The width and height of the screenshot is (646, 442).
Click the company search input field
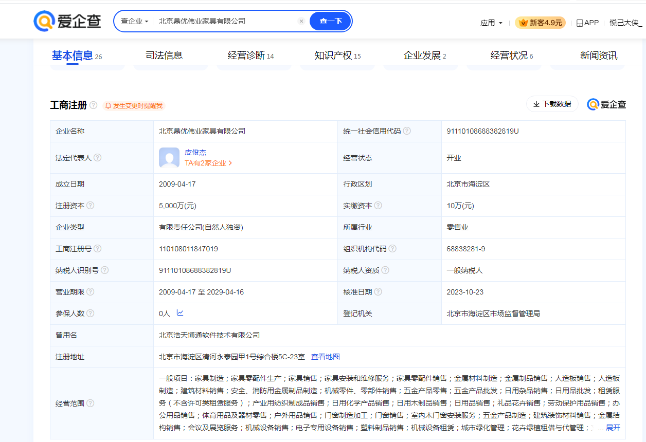226,22
